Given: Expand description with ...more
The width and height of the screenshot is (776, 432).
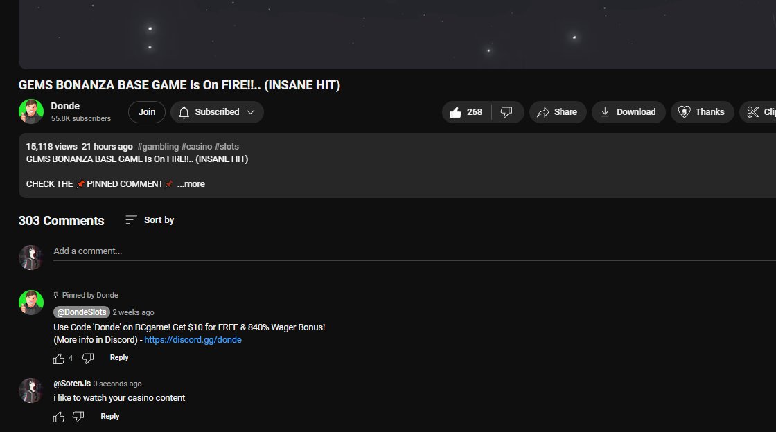Looking at the screenshot, I should coord(191,184).
